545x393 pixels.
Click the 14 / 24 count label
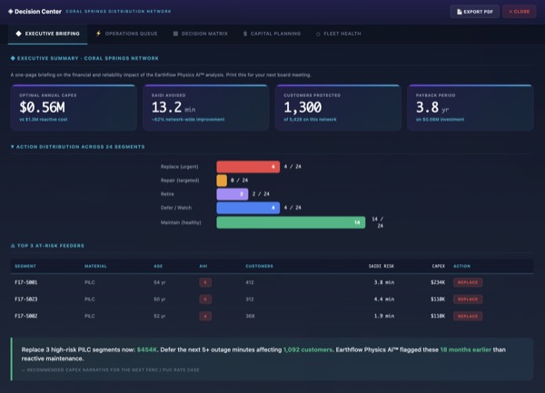click(x=378, y=222)
